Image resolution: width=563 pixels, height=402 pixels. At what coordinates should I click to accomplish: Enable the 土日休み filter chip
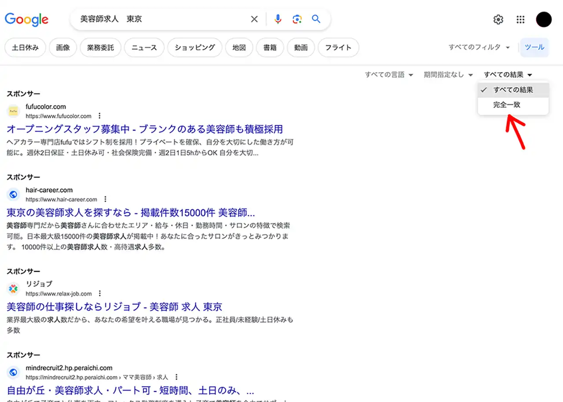pyautogui.click(x=25, y=48)
